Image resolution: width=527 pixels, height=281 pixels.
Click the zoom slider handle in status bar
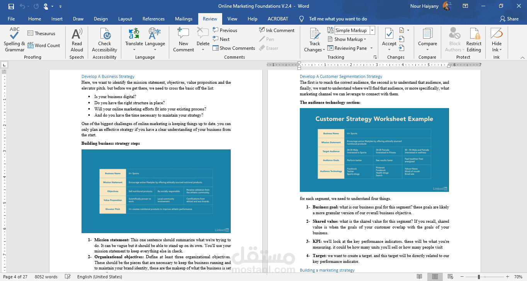[x=479, y=277]
